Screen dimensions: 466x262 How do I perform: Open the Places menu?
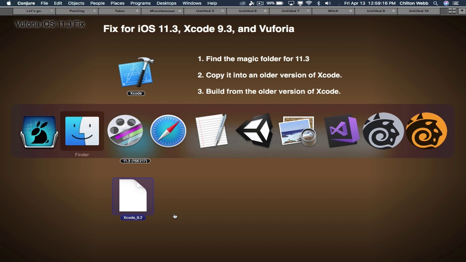tap(117, 3)
